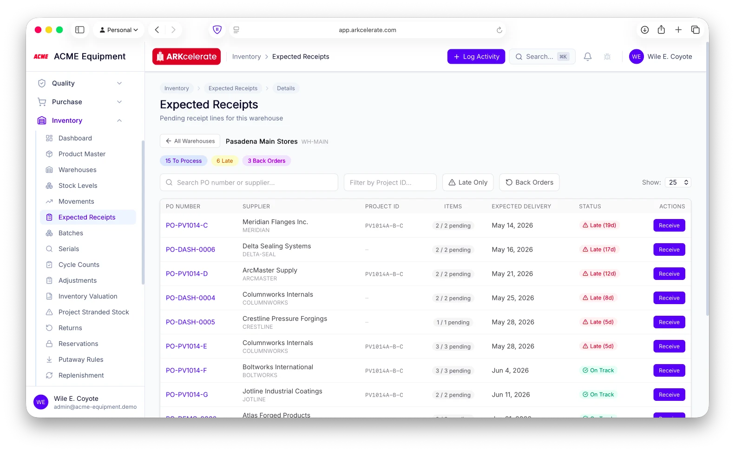Click the Safari share icon
735x452 pixels.
[x=662, y=30]
